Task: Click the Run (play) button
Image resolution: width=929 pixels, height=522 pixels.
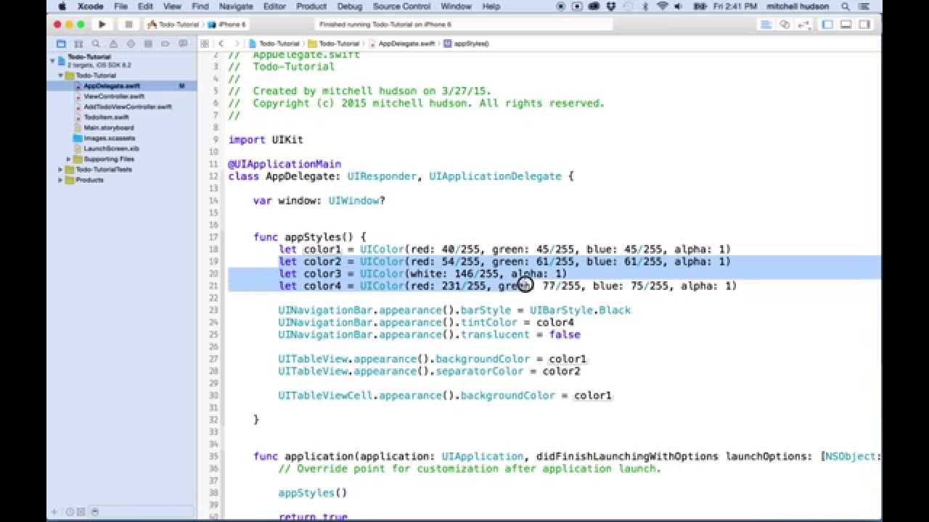Action: point(102,25)
